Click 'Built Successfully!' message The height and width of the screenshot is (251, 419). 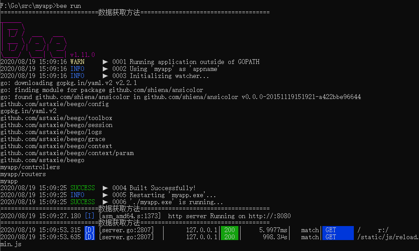coord(162,188)
